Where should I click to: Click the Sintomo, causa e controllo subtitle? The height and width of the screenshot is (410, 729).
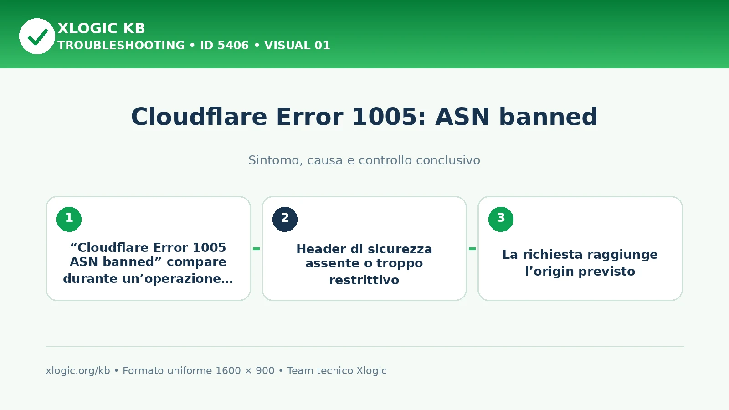point(364,160)
